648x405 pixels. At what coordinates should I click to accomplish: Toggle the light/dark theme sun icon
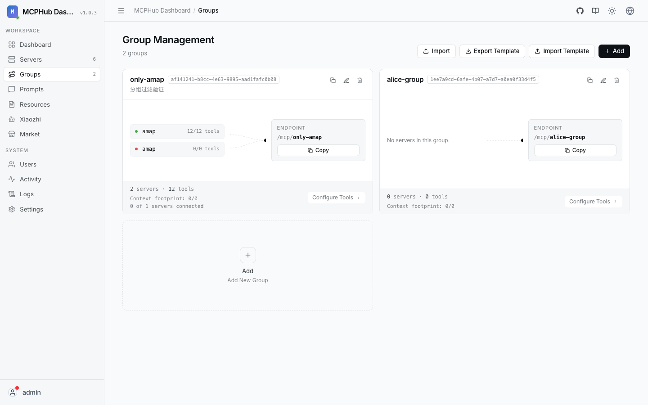tap(612, 11)
